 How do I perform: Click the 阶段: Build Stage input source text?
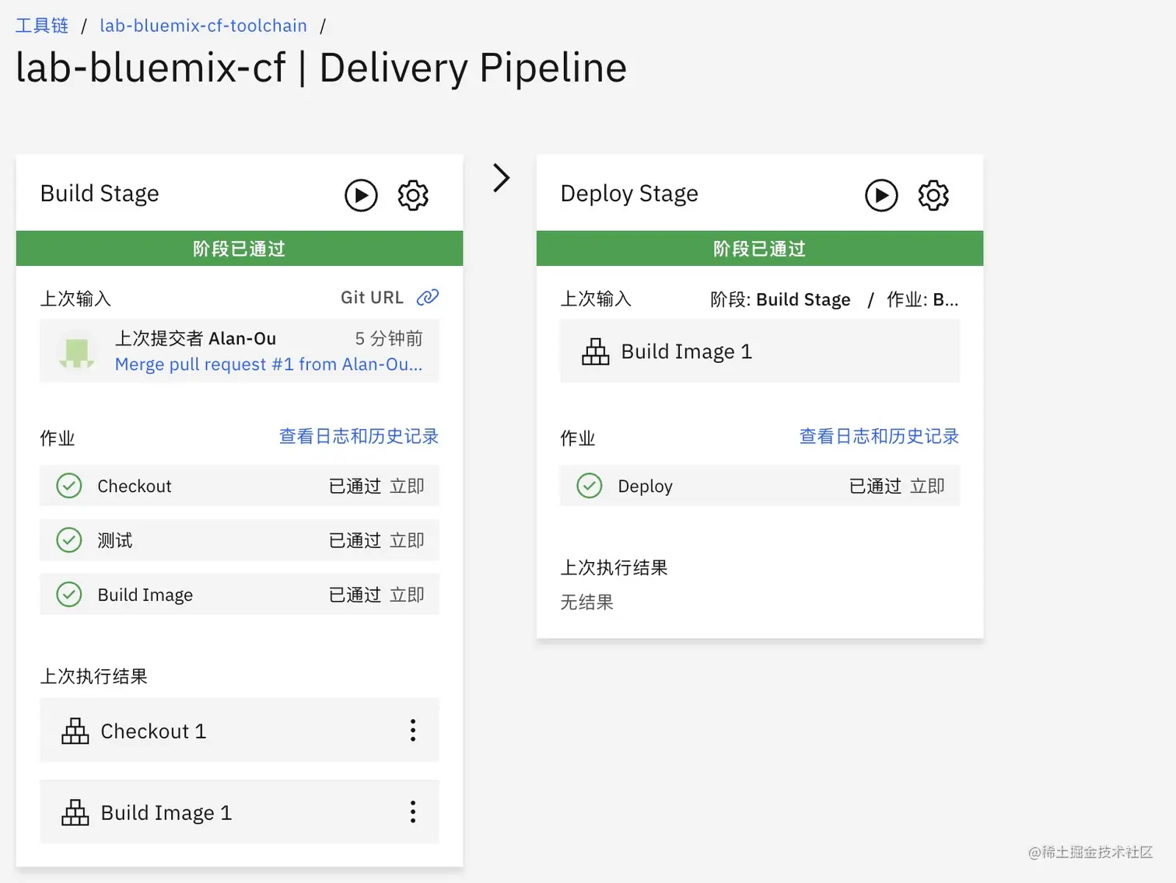(780, 300)
